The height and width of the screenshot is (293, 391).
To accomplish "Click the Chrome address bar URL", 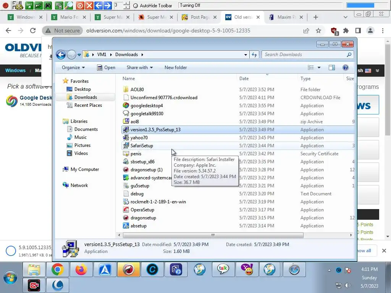I will tap(168, 31).
